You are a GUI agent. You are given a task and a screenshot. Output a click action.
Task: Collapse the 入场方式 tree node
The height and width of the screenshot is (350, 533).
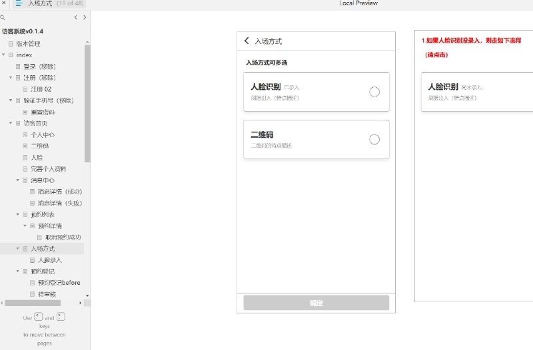(x=18, y=248)
